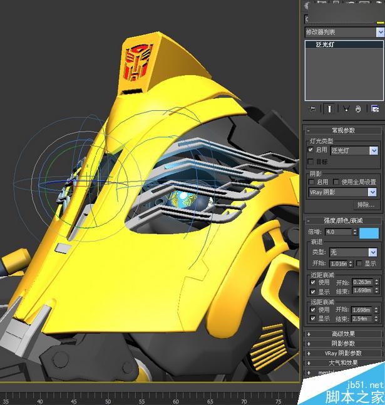The width and height of the screenshot is (385, 405).
Task: Click the 远距衰减 开始 spinner
Action: point(376,310)
